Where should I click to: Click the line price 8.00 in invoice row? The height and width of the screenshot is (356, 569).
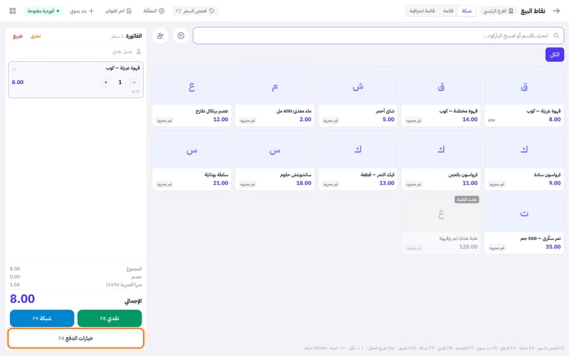(x=17, y=82)
